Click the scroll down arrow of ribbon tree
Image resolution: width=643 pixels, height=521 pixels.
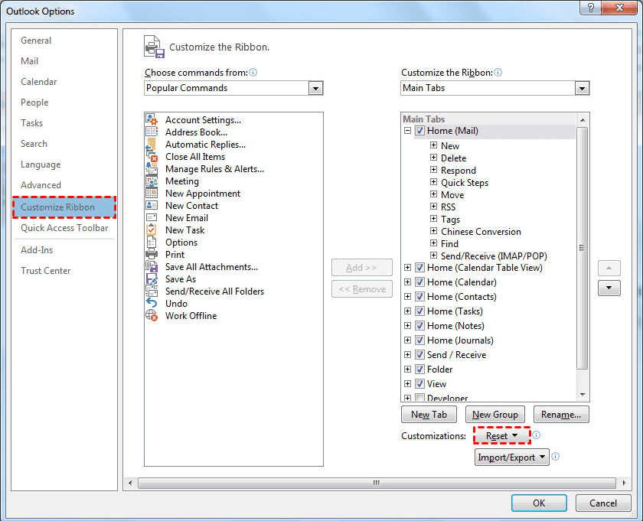(583, 395)
